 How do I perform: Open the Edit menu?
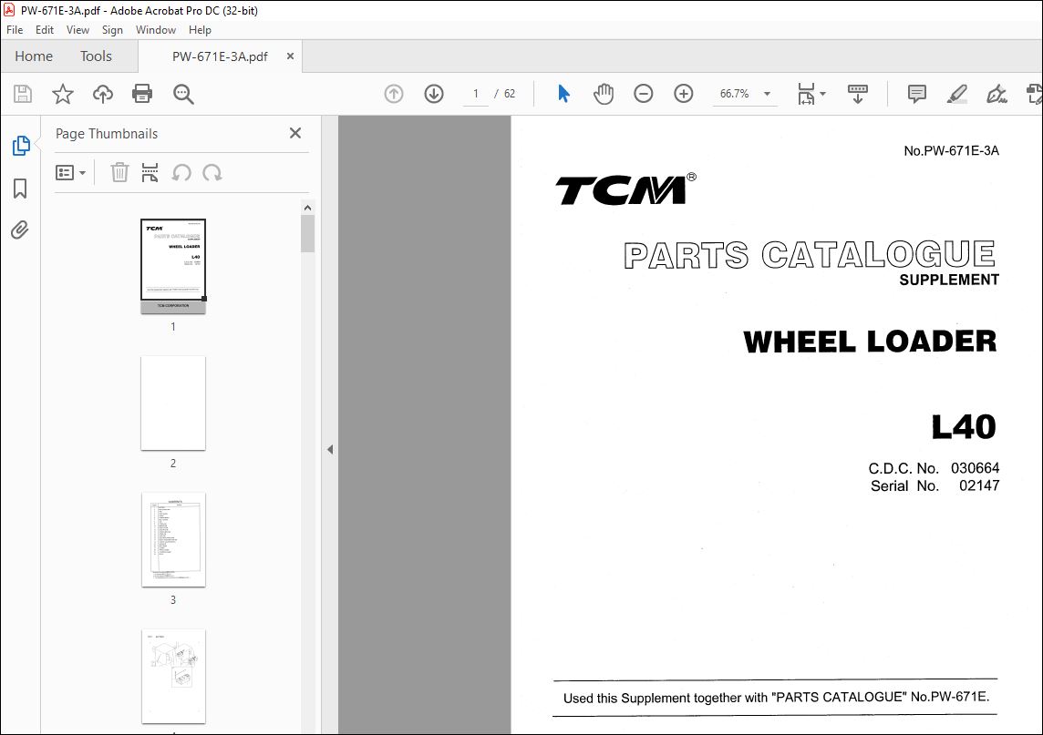pos(45,30)
